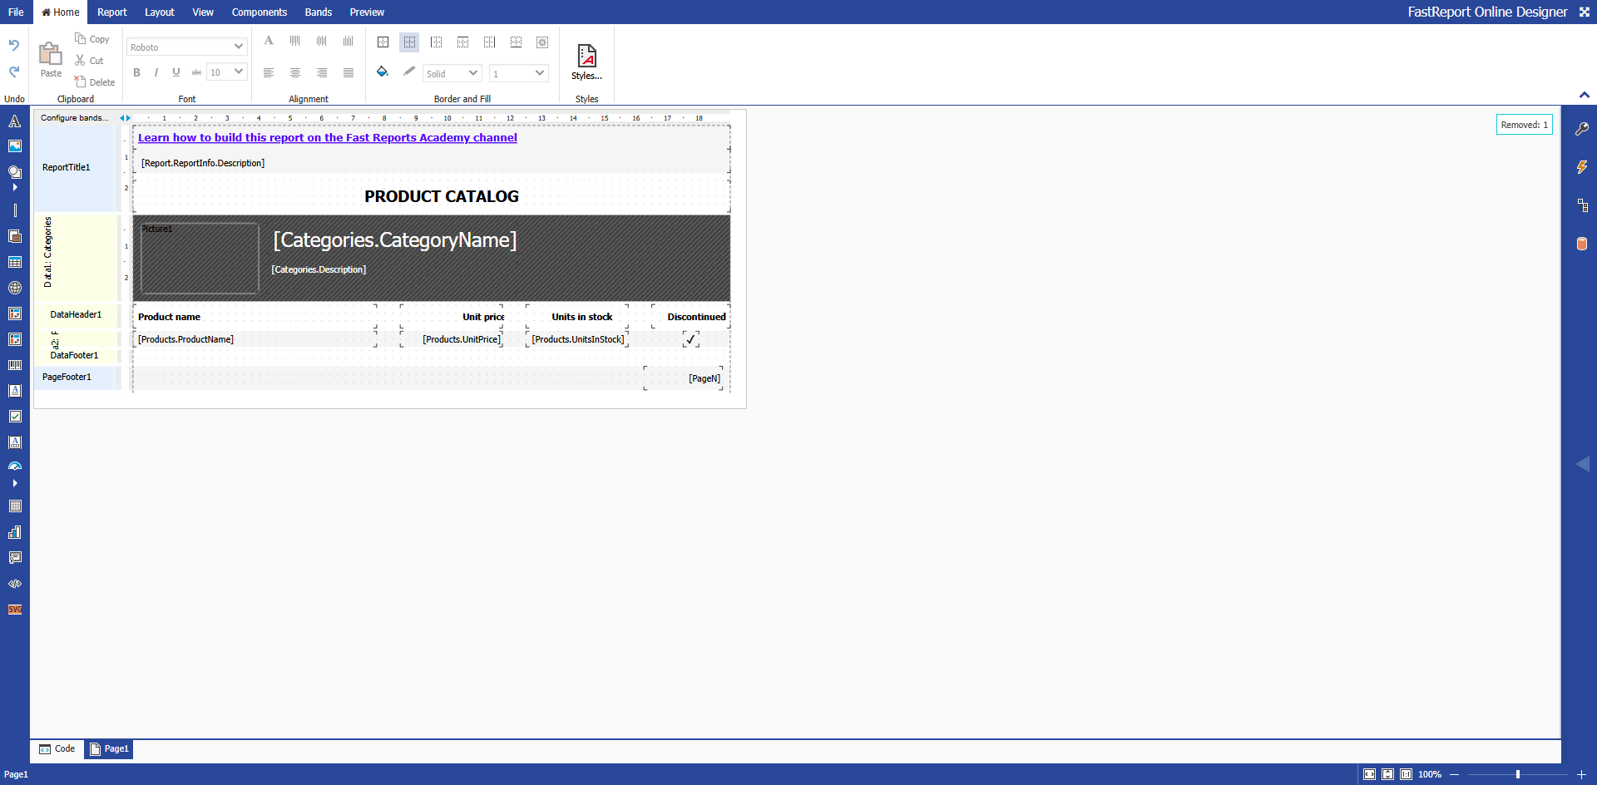This screenshot has height=785, width=1597.
Task: Click the zoom in plus button
Action: 1581,774
